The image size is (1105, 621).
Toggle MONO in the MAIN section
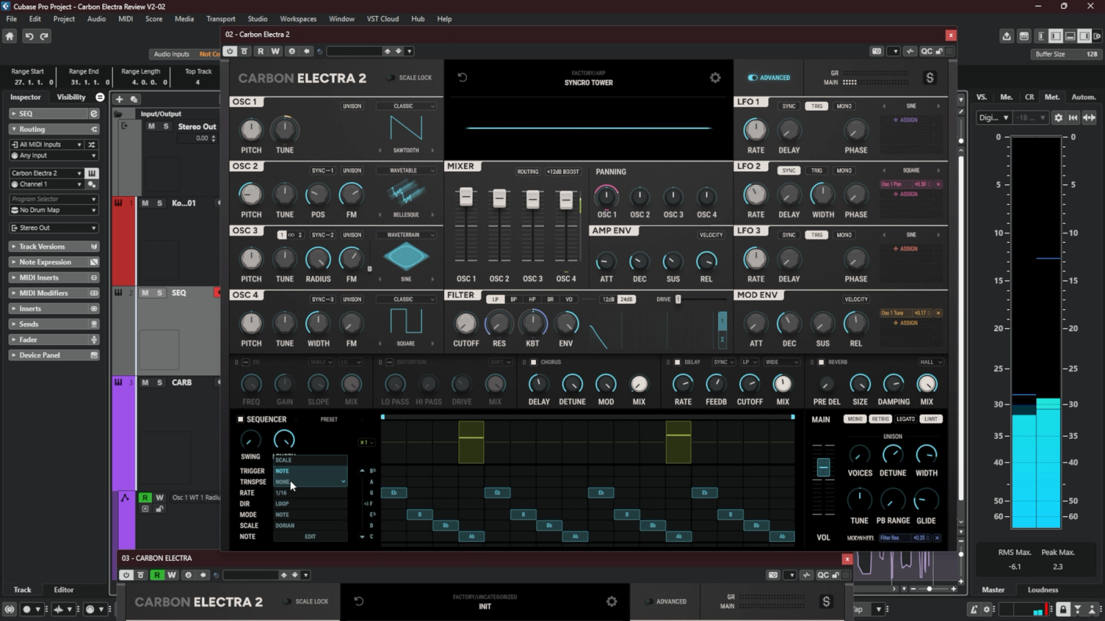[x=855, y=419]
